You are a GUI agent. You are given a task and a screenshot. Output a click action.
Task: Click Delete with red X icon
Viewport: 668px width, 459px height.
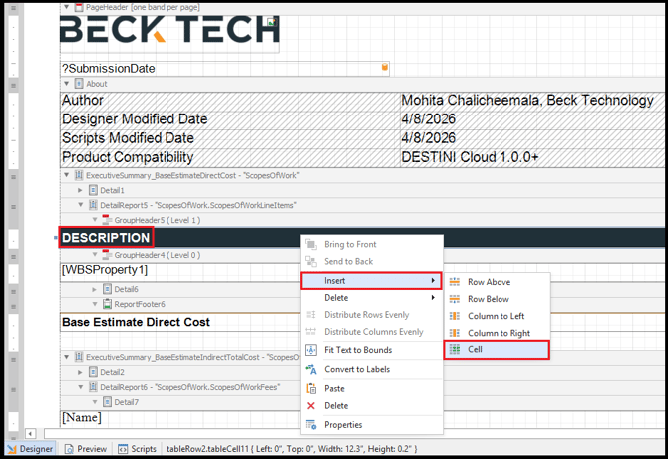[x=371, y=406]
